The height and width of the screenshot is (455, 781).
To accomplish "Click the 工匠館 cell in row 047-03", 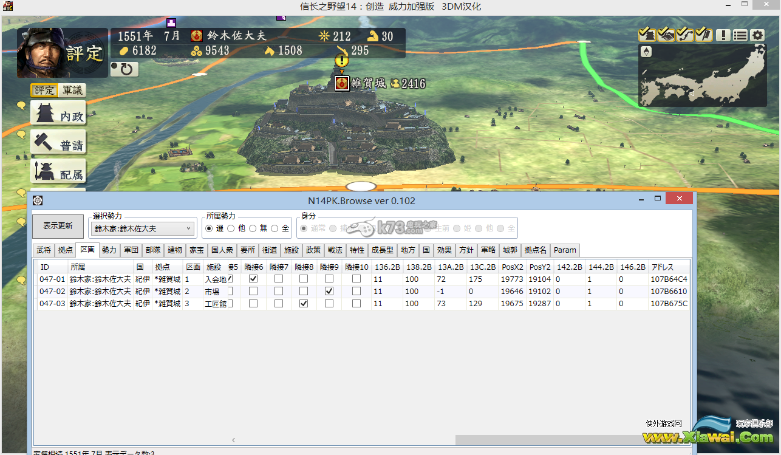I will [x=215, y=304].
